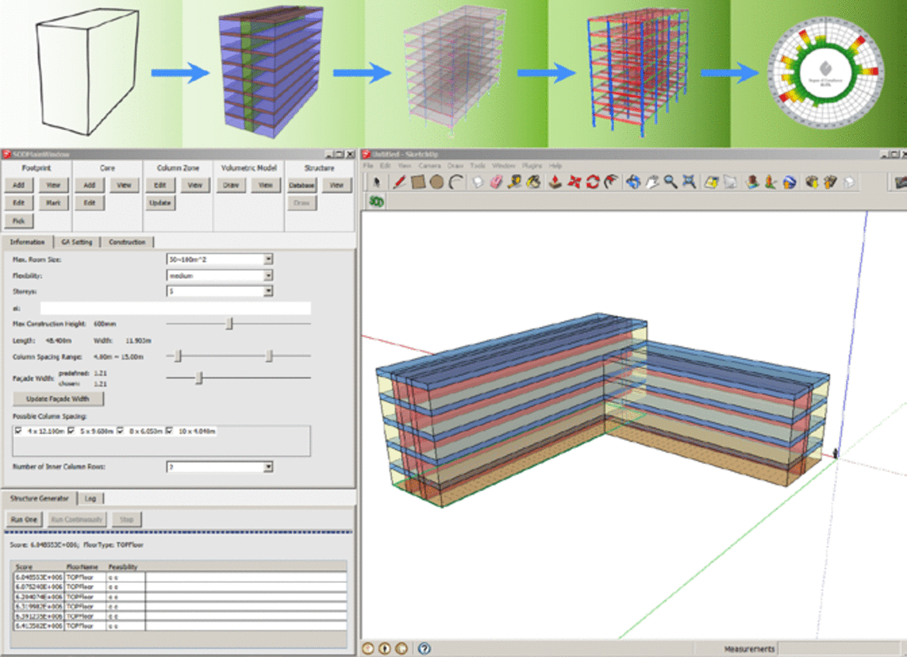Select the red four-arrow Move tool
Screen dimensions: 907x657
coord(574,182)
